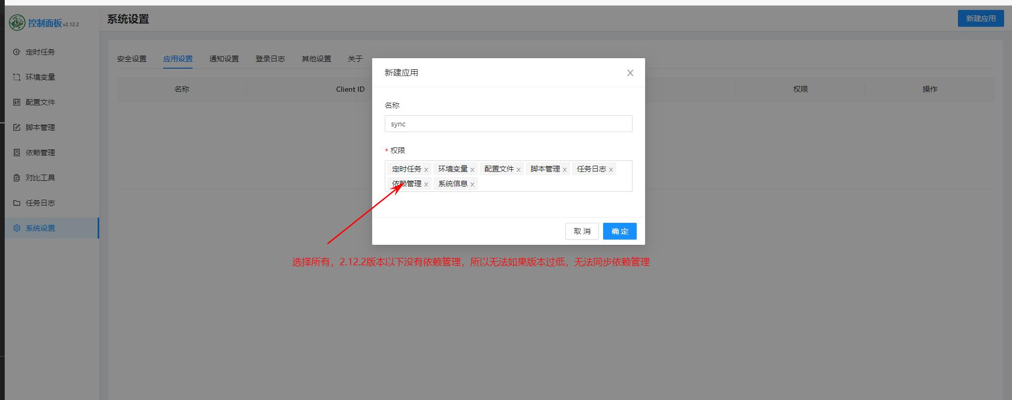
Task: Remove the 配置文件 permission tag
Action: click(519, 169)
